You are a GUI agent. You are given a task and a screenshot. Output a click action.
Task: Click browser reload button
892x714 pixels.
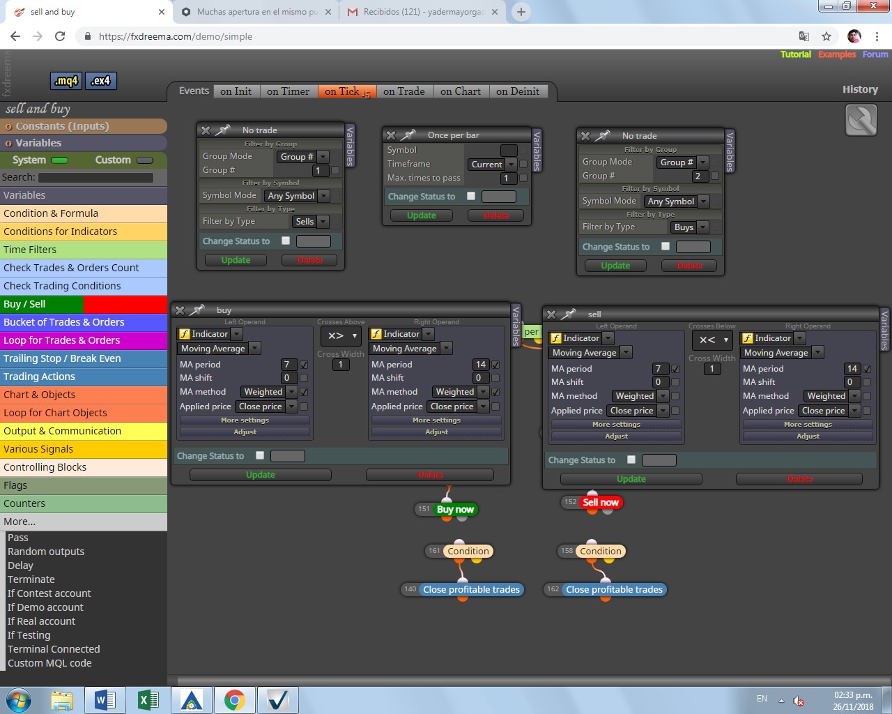(x=60, y=36)
